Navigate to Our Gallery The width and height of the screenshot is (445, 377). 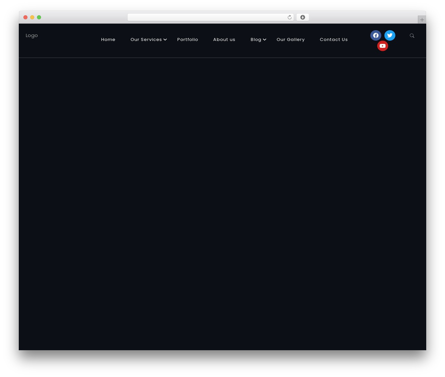coord(291,40)
